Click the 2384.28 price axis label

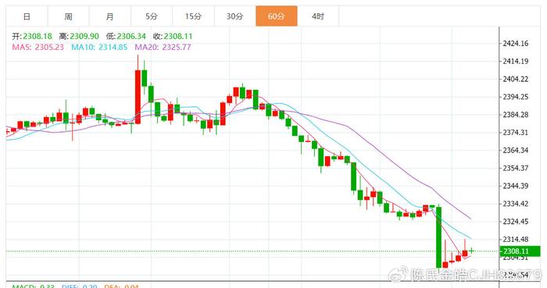(x=516, y=115)
